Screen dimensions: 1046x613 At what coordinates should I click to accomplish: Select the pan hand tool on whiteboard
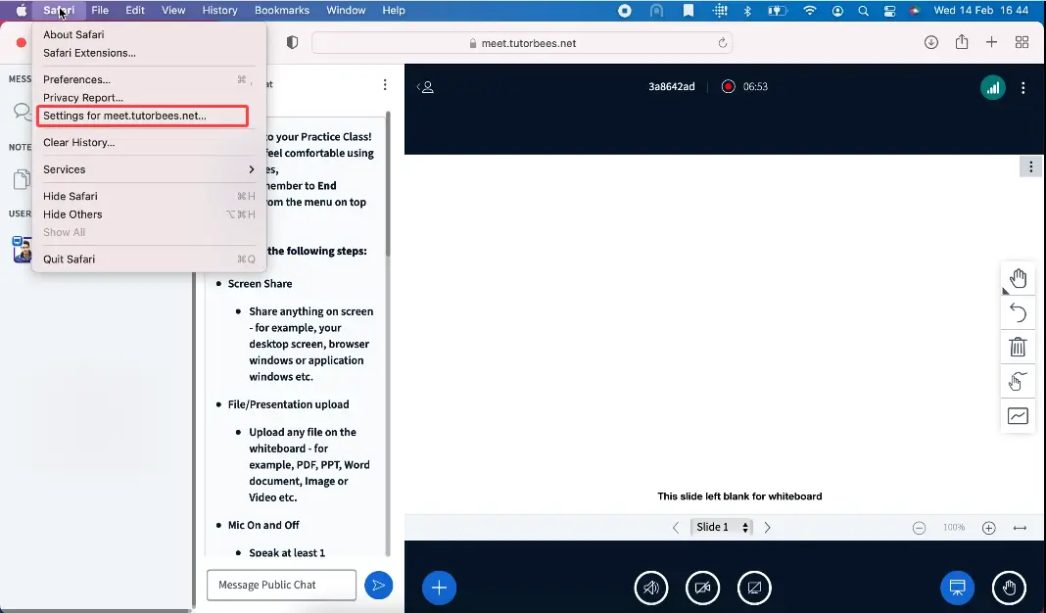click(x=1018, y=278)
